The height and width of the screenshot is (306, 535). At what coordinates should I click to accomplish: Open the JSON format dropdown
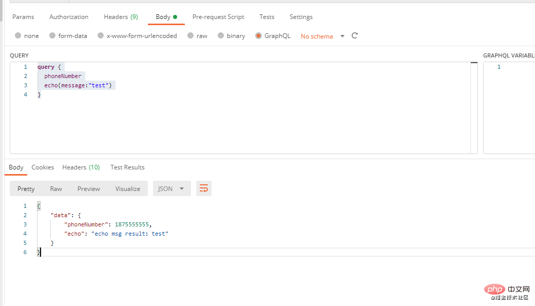coord(171,188)
